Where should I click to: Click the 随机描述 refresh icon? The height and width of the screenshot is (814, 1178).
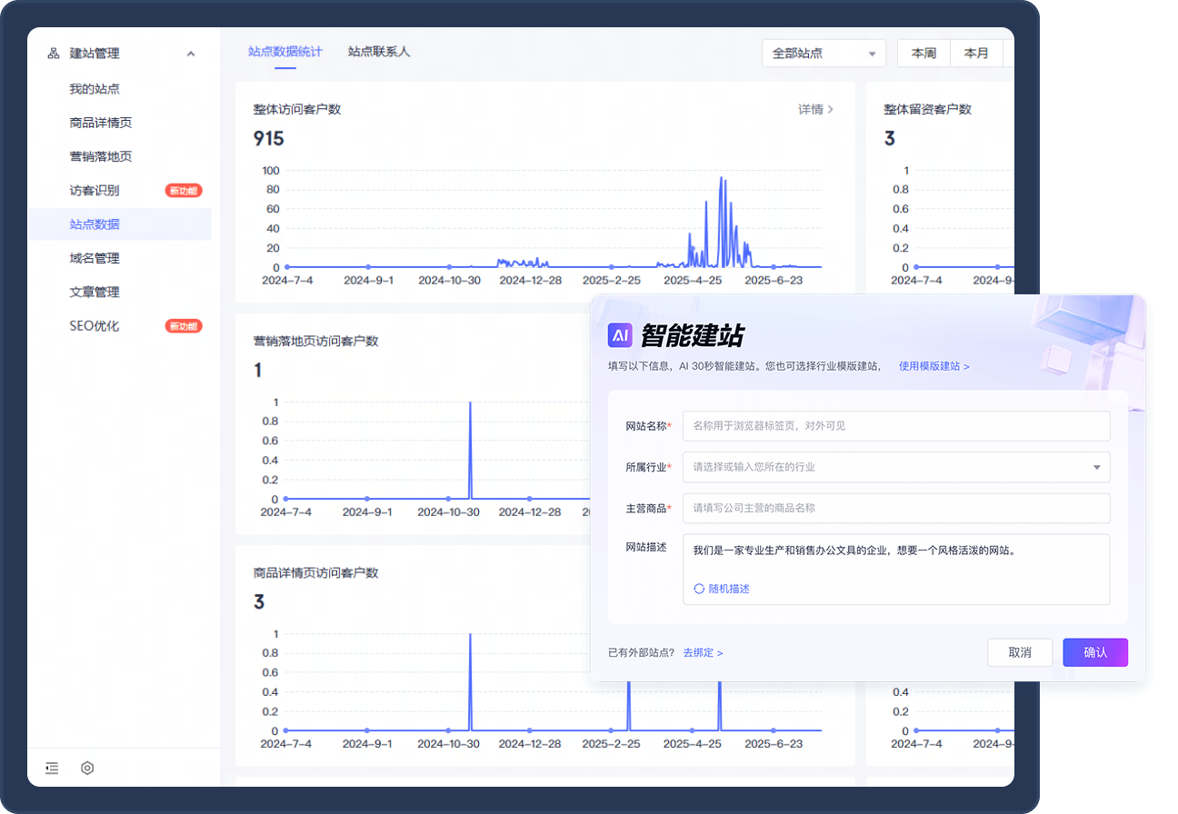699,589
